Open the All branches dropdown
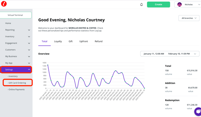The height and width of the screenshot is (117, 201). pyautogui.click(x=189, y=18)
